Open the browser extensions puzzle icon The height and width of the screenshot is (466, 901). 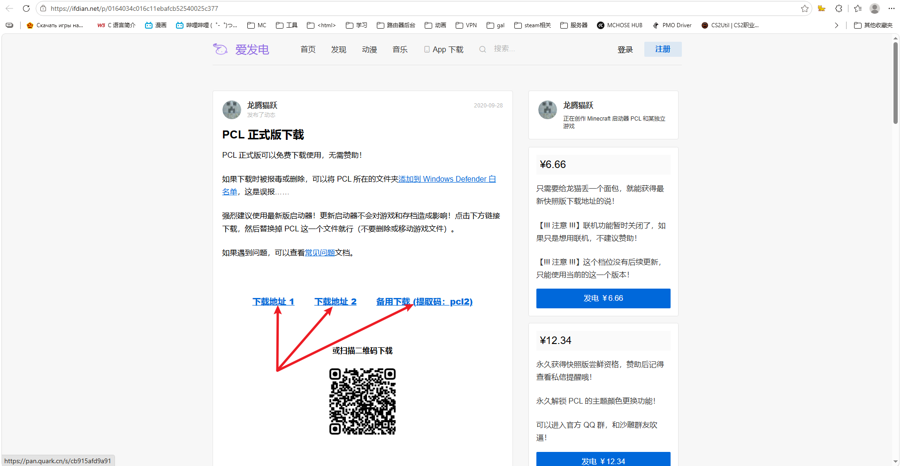tap(839, 8)
